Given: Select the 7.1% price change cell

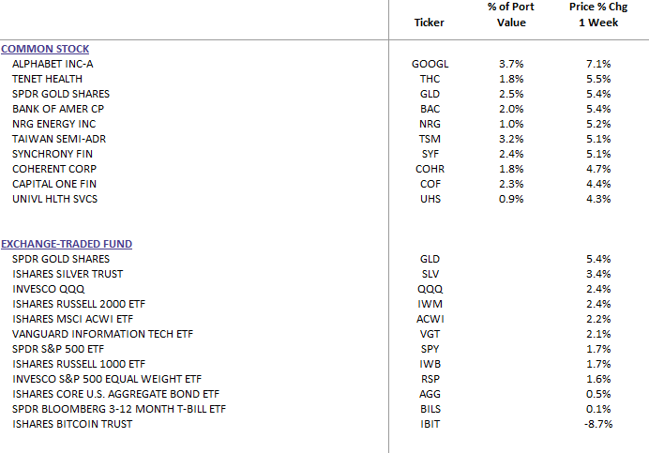Looking at the screenshot, I should pos(597,64).
